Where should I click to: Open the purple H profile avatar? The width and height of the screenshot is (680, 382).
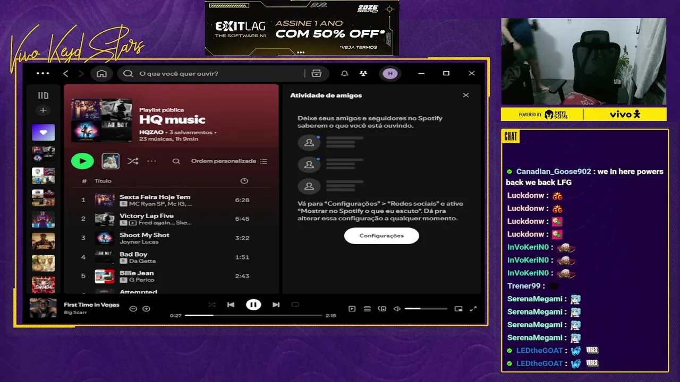click(390, 73)
